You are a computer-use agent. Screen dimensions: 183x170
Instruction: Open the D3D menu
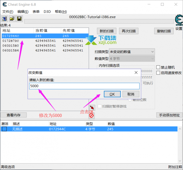47,12
